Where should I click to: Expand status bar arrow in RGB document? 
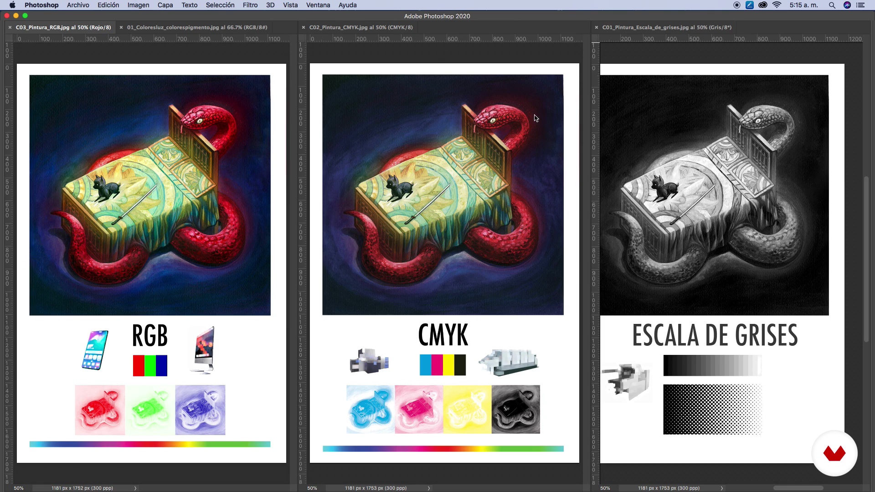tap(135, 488)
